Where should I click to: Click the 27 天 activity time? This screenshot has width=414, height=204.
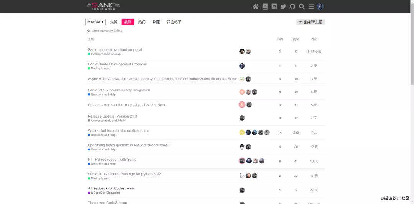tap(314, 190)
